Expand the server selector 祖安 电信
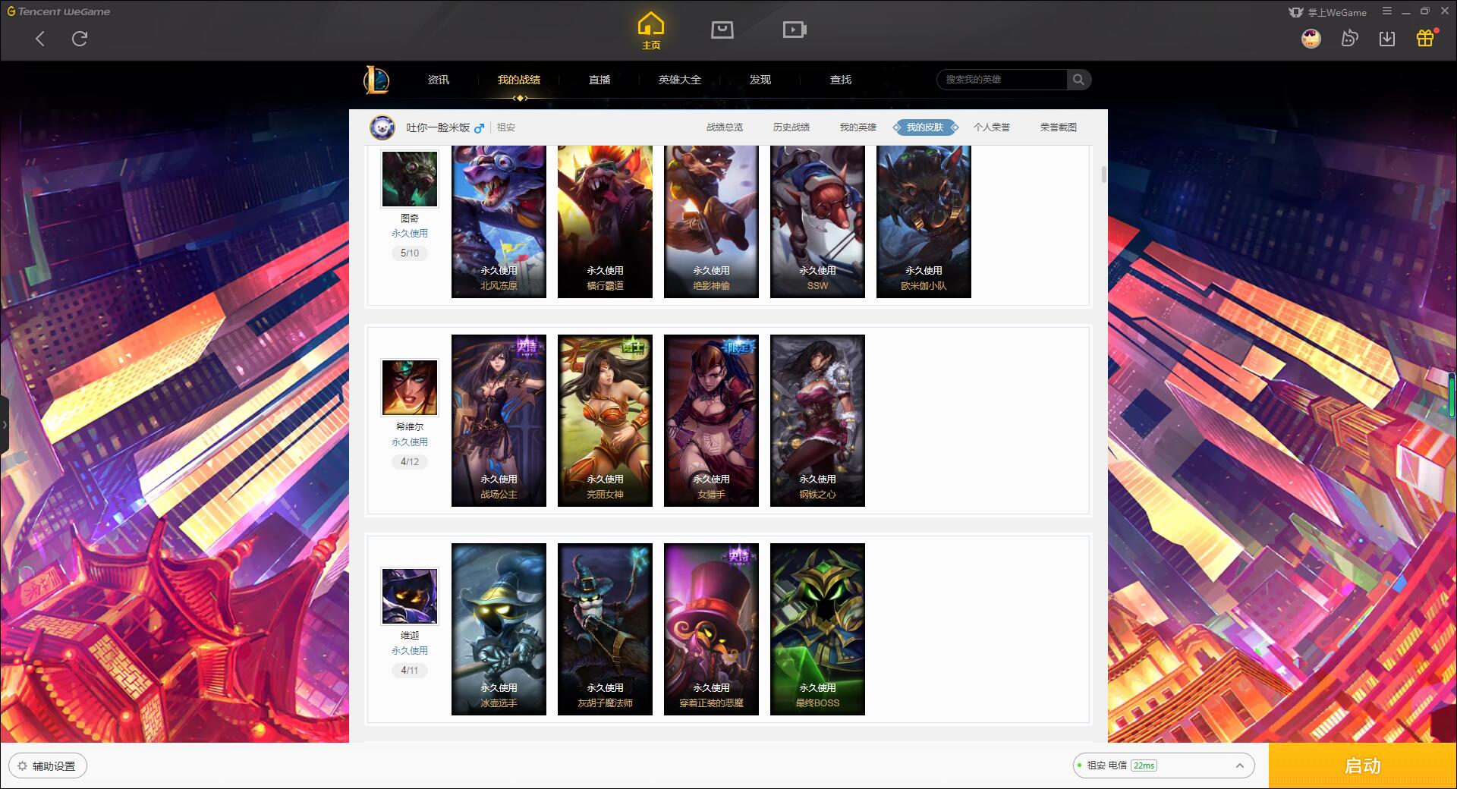1457x789 pixels. click(1163, 765)
